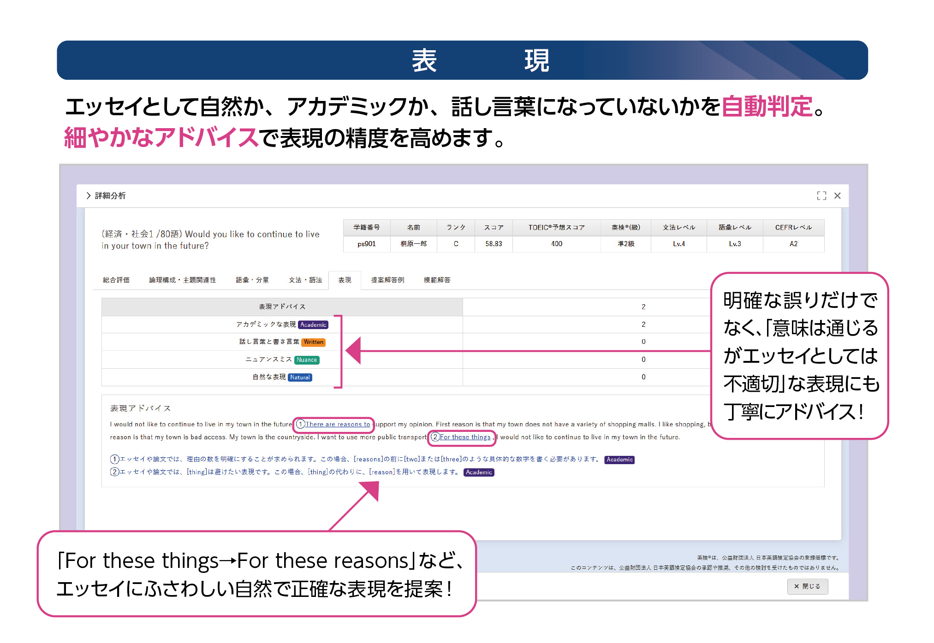This screenshot has width=934, height=643.
Task: View the 模範解答 tab
Action: pos(437,280)
